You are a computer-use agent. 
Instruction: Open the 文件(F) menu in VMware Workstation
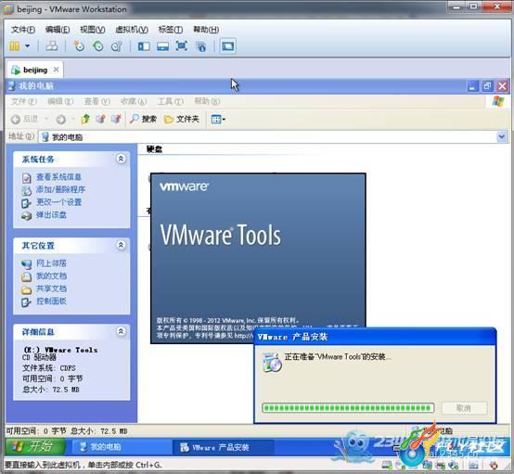tap(23, 30)
